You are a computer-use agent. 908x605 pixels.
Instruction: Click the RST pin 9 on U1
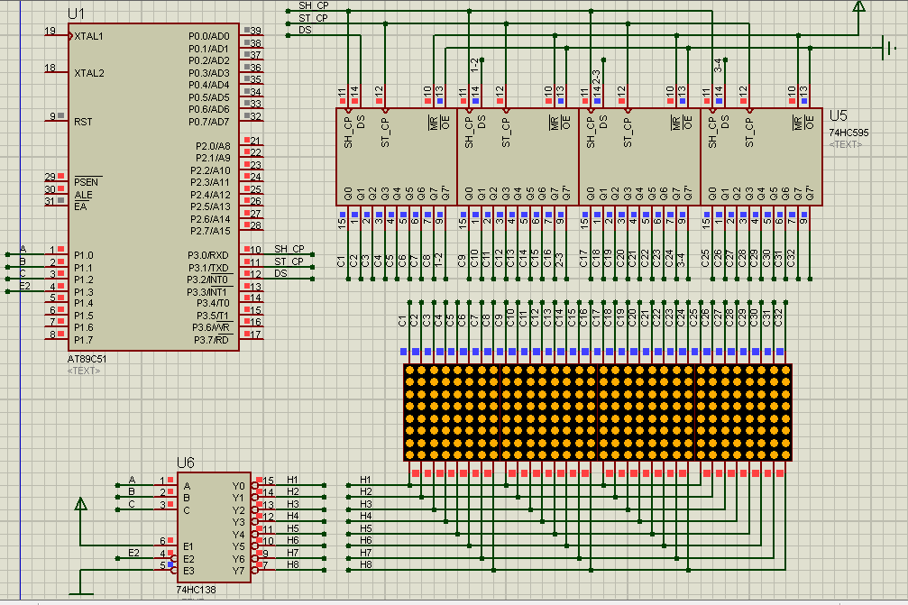click(x=56, y=121)
